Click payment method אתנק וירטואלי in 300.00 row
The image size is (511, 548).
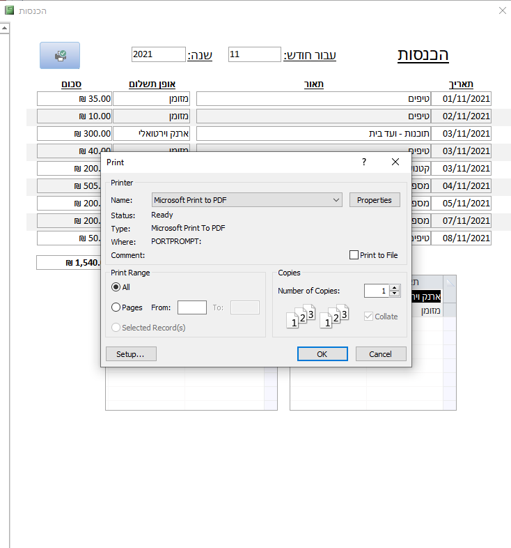(x=152, y=133)
